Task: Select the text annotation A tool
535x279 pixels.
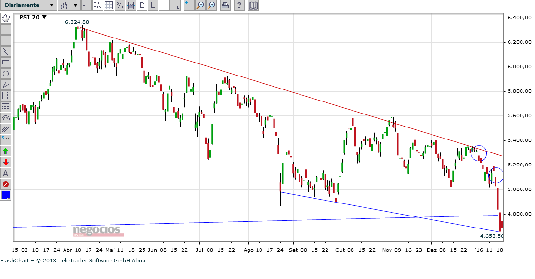Action: (5, 173)
